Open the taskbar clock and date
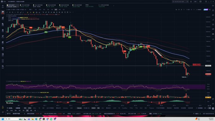 (211, 119)
